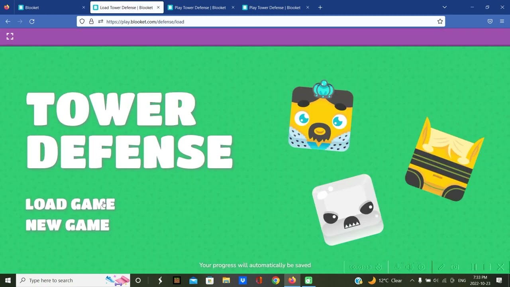
Task: Open File Explorer from taskbar
Action: 226,280
